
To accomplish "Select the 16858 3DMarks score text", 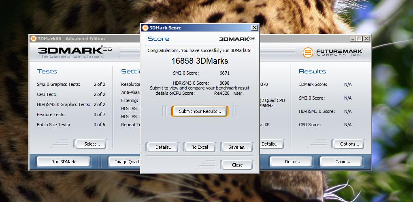I will (x=200, y=61).
